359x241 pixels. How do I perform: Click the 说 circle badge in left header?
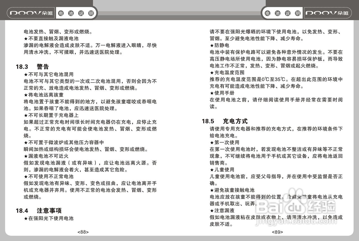pyautogui.click(x=81, y=13)
